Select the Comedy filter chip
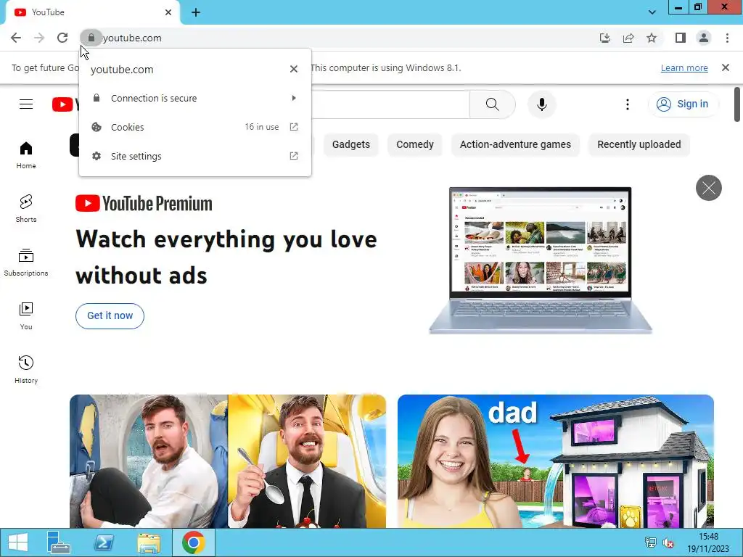Image resolution: width=743 pixels, height=557 pixels. (414, 144)
